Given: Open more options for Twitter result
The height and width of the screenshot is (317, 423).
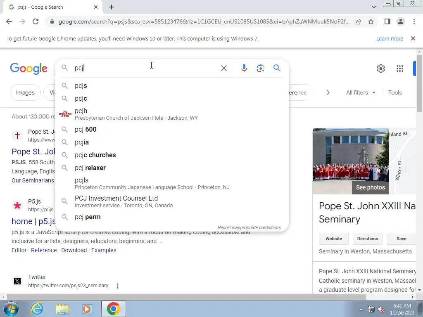Looking at the screenshot, I should (118, 286).
